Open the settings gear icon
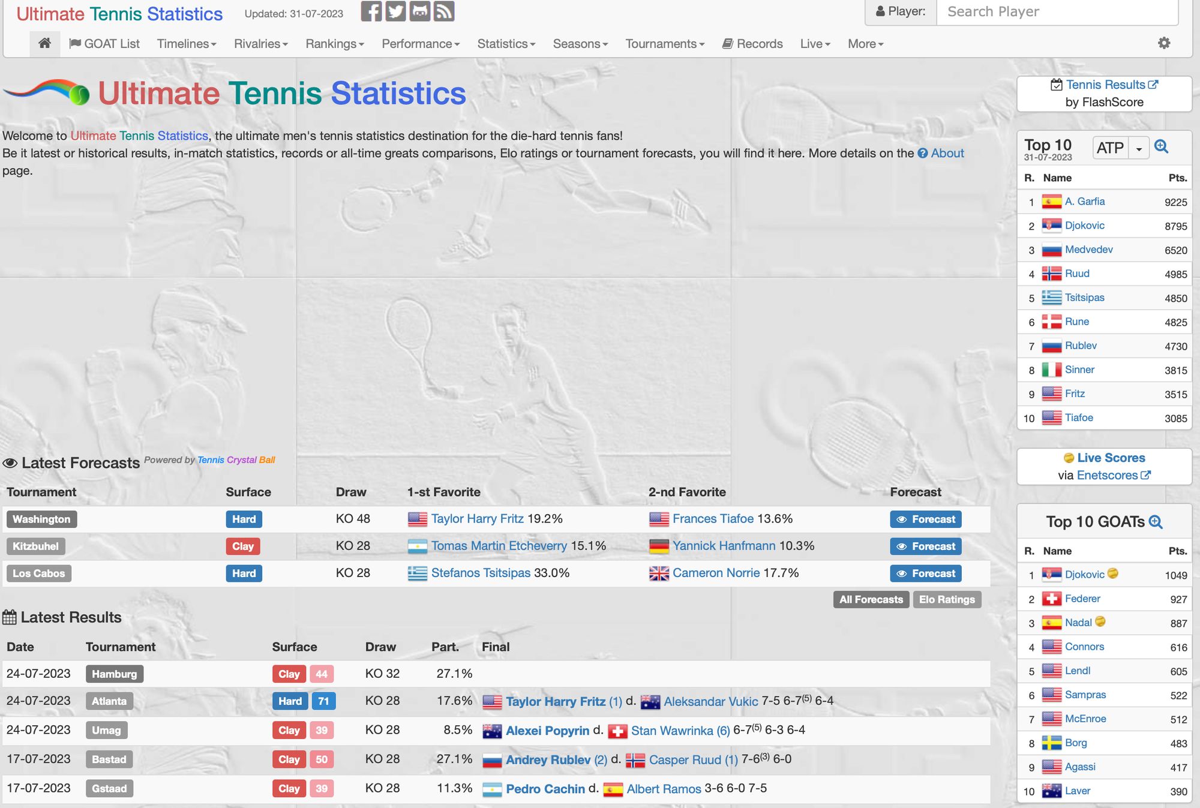The width and height of the screenshot is (1200, 808). pos(1164,43)
